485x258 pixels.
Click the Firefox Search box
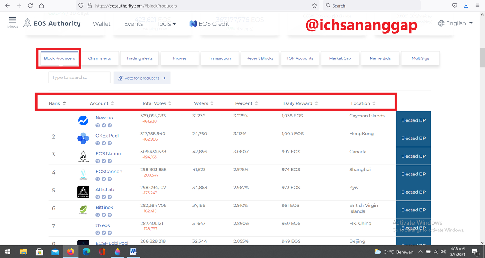[x=372, y=6]
